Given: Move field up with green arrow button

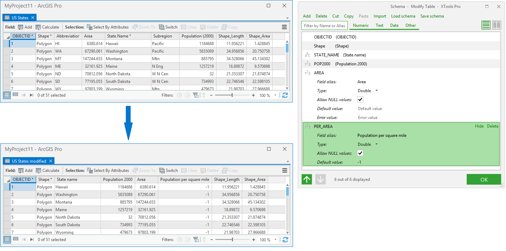Looking at the screenshot, I should click(307, 179).
